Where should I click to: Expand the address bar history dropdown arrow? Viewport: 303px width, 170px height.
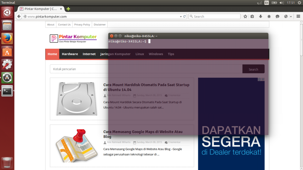180,17
